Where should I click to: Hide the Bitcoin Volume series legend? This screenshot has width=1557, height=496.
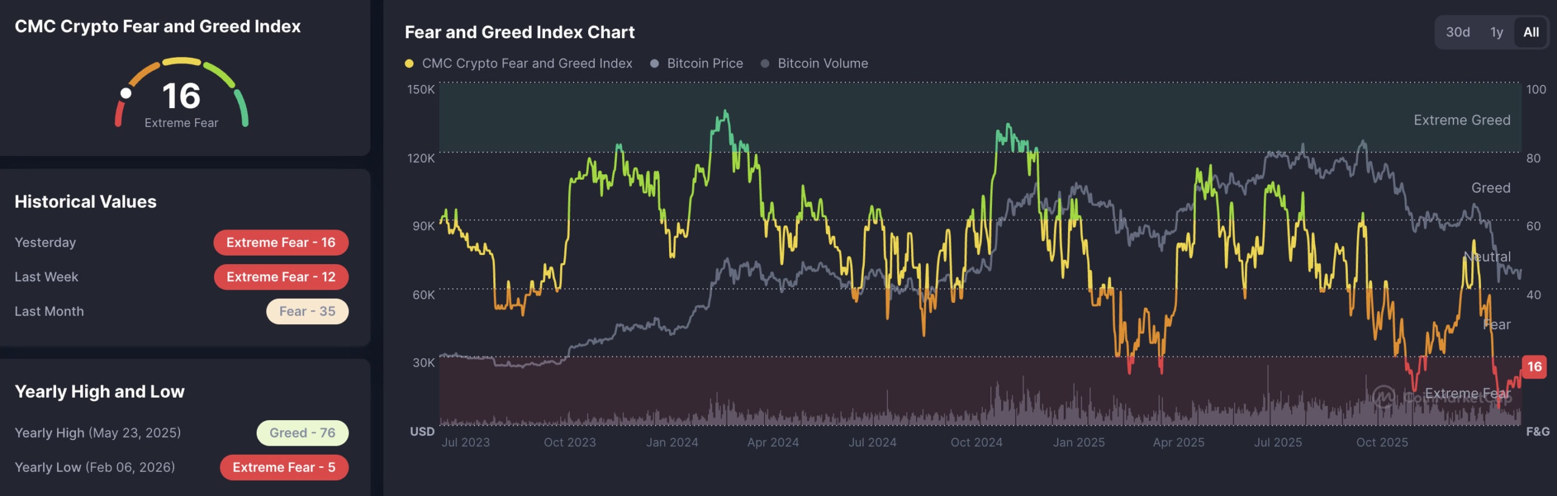[x=815, y=63]
